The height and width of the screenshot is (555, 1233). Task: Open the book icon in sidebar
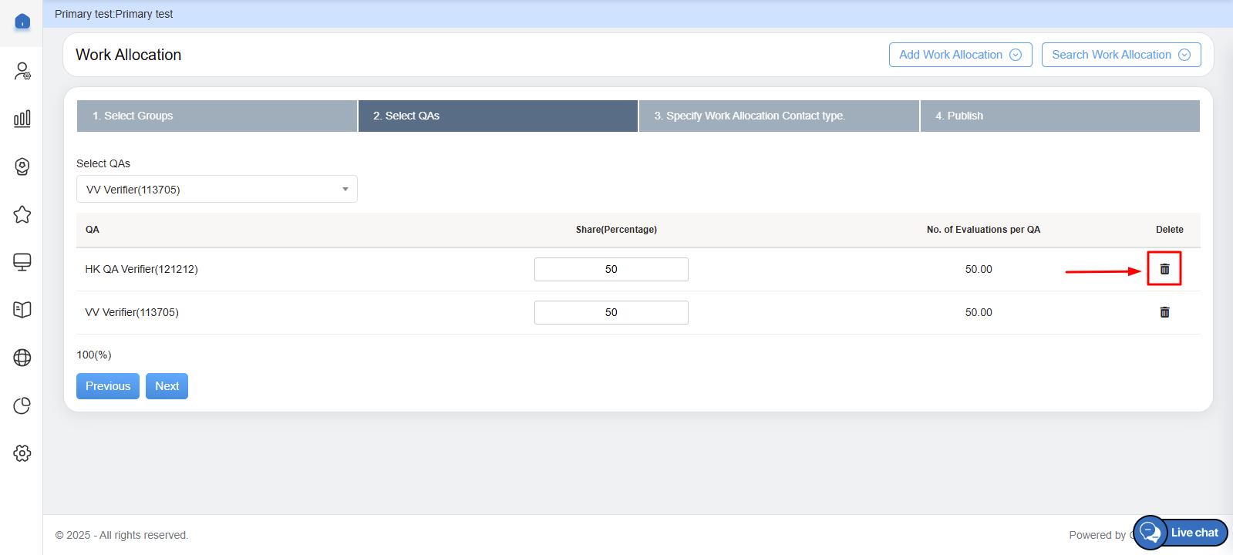tap(22, 310)
